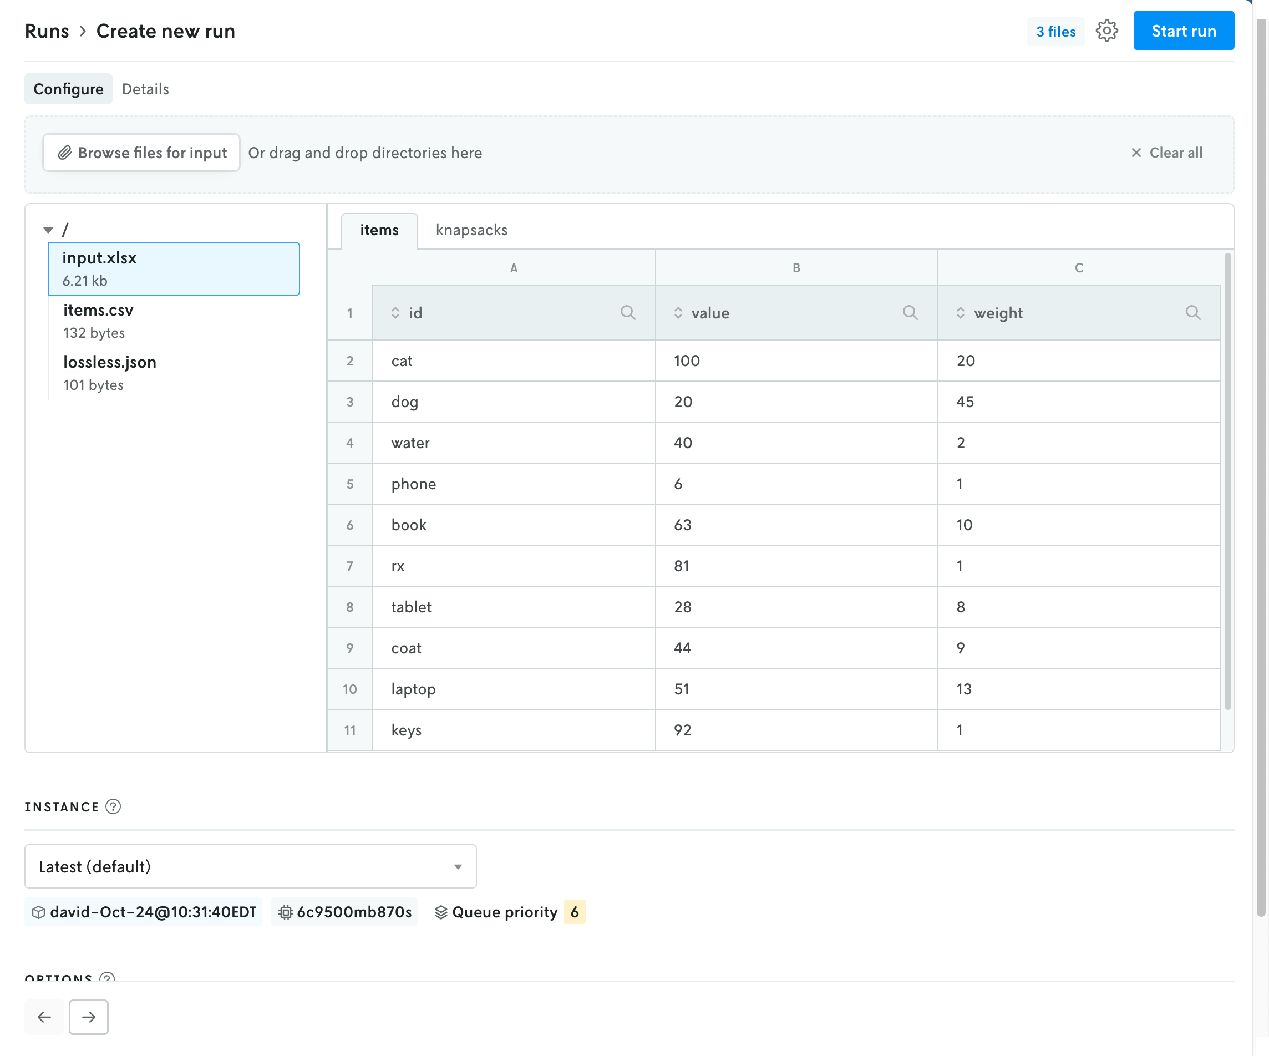Open help tooltip next to INSTANCE
Viewport: 1269px width, 1056px height.
[113, 806]
